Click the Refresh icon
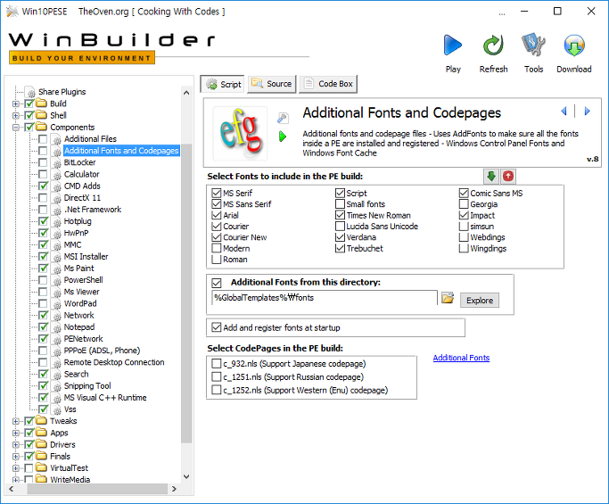The height and width of the screenshot is (504, 609). (493, 45)
